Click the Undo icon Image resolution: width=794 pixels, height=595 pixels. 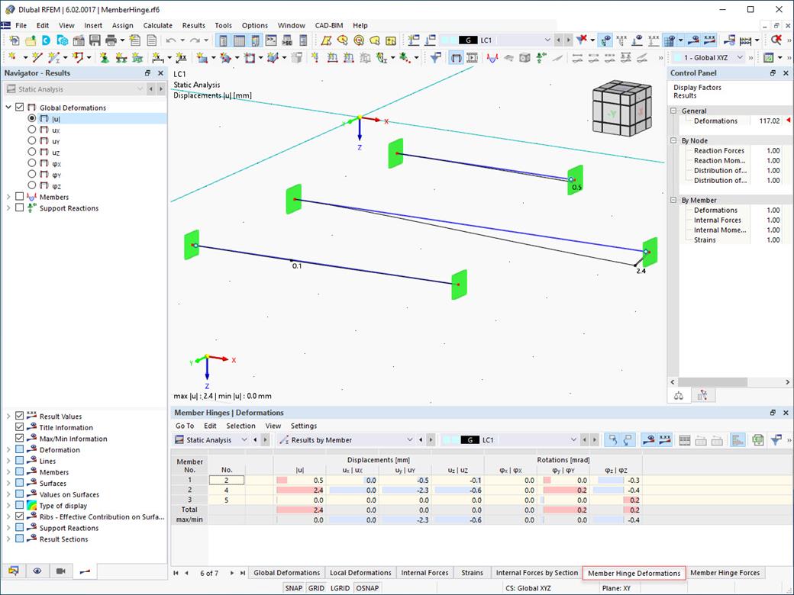point(170,40)
